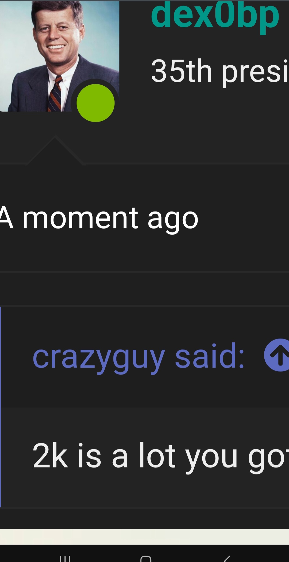Tap the green online status dot
This screenshot has width=289, height=562.
click(96, 103)
